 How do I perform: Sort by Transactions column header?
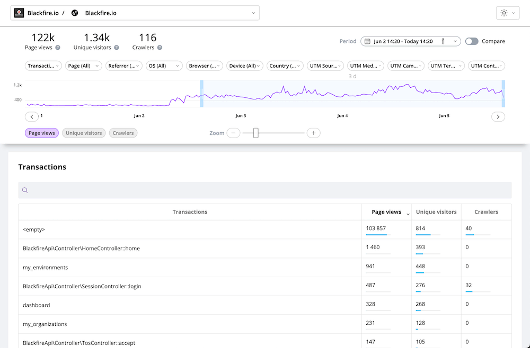click(x=190, y=212)
